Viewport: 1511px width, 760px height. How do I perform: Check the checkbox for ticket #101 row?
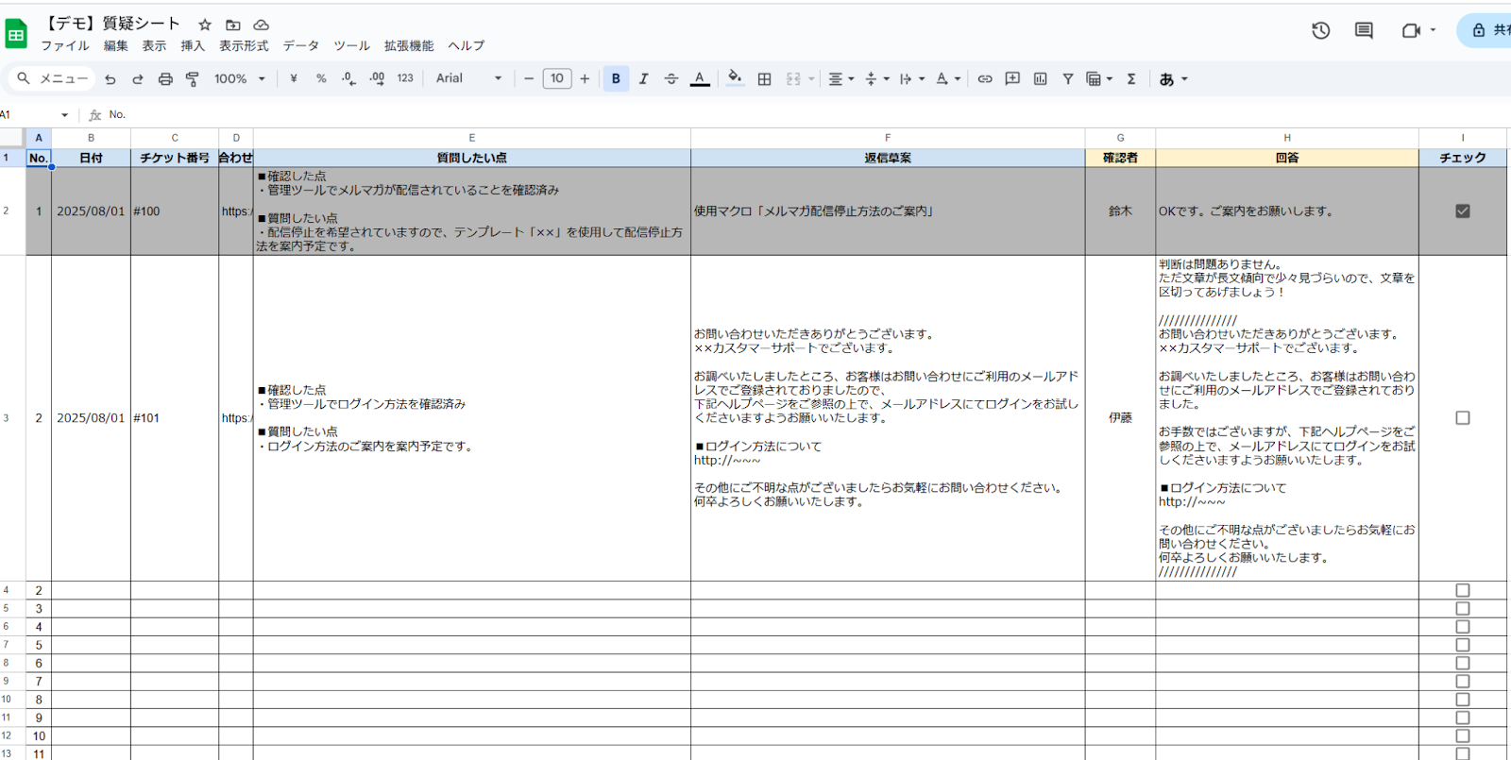pos(1463,417)
